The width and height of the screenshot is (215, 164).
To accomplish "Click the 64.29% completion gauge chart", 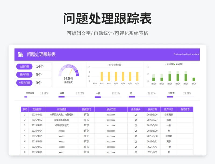I will (x=69, y=70).
